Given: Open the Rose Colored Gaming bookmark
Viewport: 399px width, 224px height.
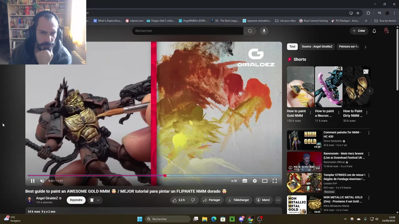Looking at the screenshot, I should click(313, 21).
